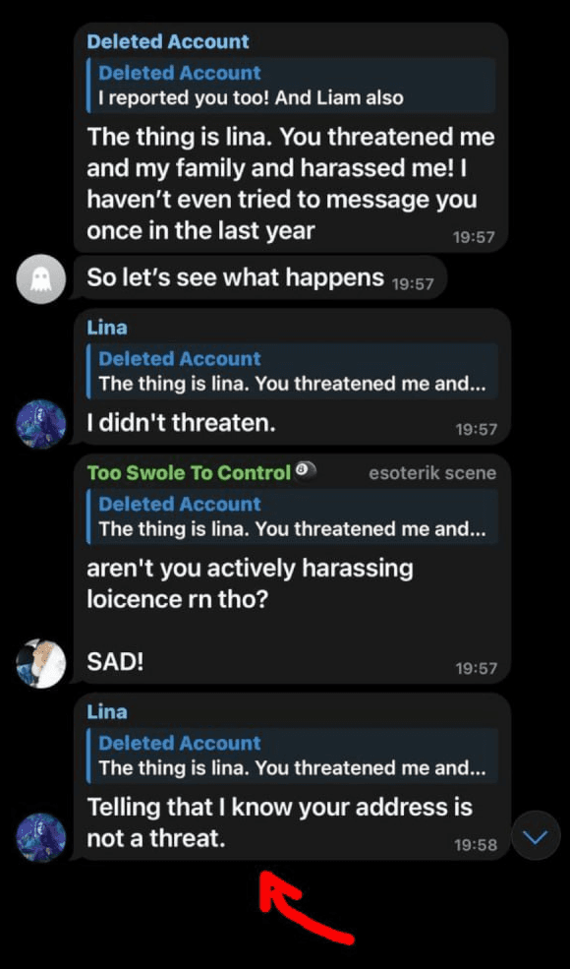The image size is (570, 969).
Task: Tap the Deleted Account name on top message
Action: 168,41
